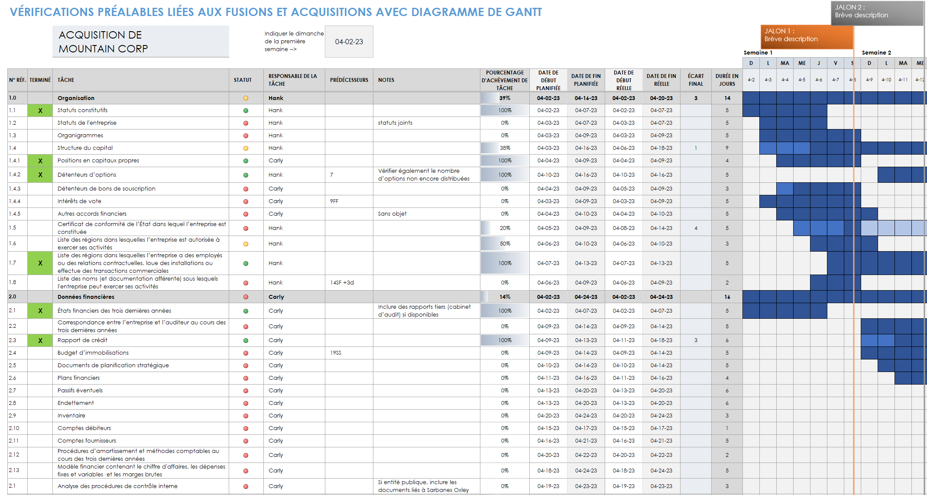Click red status dot for Plans financiers
The width and height of the screenshot is (927, 495).
pyautogui.click(x=246, y=378)
